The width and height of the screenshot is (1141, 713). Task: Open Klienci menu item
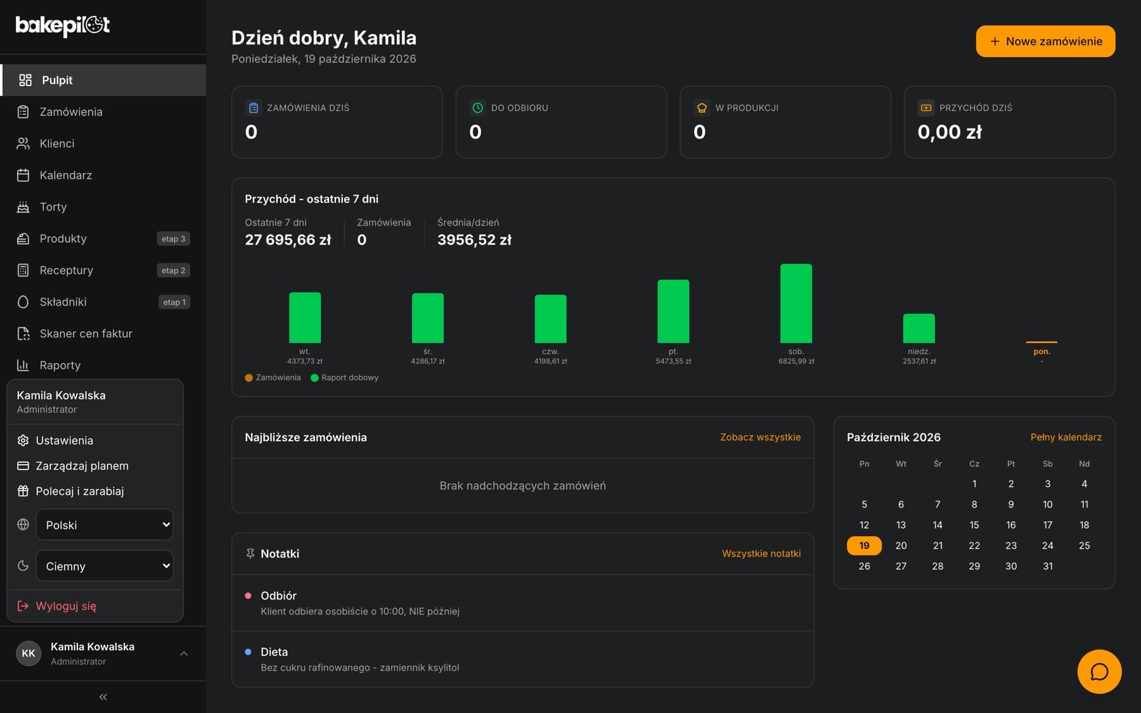(103, 143)
